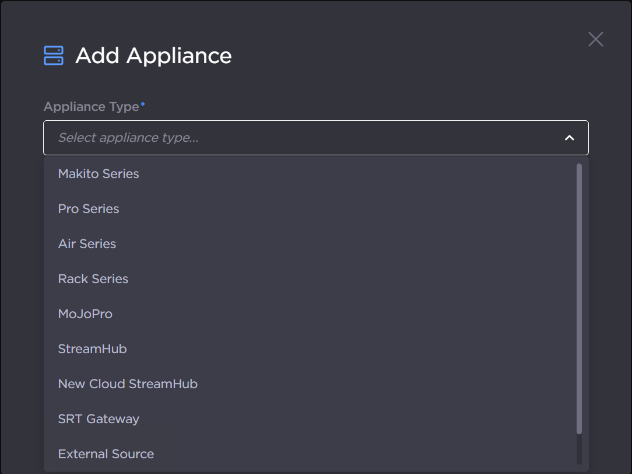Select Air Series option

coord(86,243)
